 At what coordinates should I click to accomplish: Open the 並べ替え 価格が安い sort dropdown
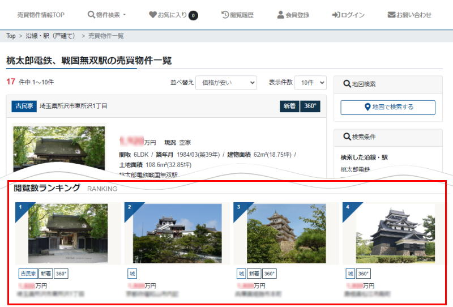pyautogui.click(x=226, y=83)
